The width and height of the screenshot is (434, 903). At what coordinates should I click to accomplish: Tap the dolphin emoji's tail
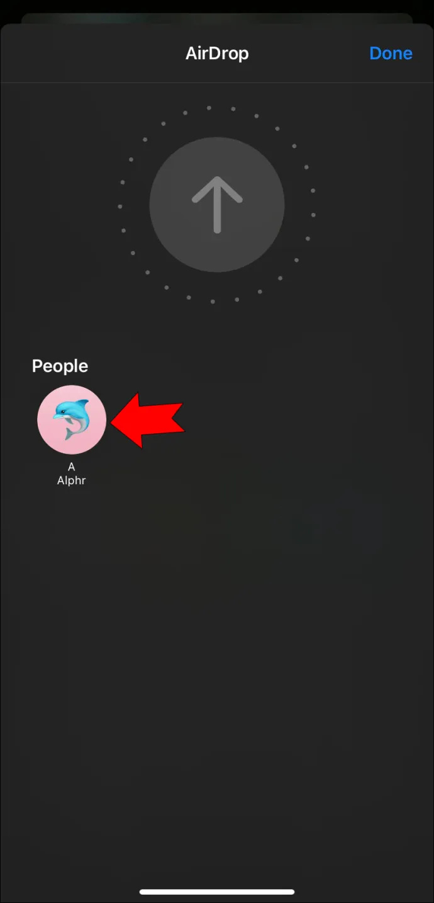pos(72,435)
